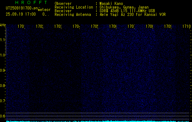The height and width of the screenshot is (122, 192).
Task: Click the Observer label
Action: pyautogui.click(x=63, y=4)
